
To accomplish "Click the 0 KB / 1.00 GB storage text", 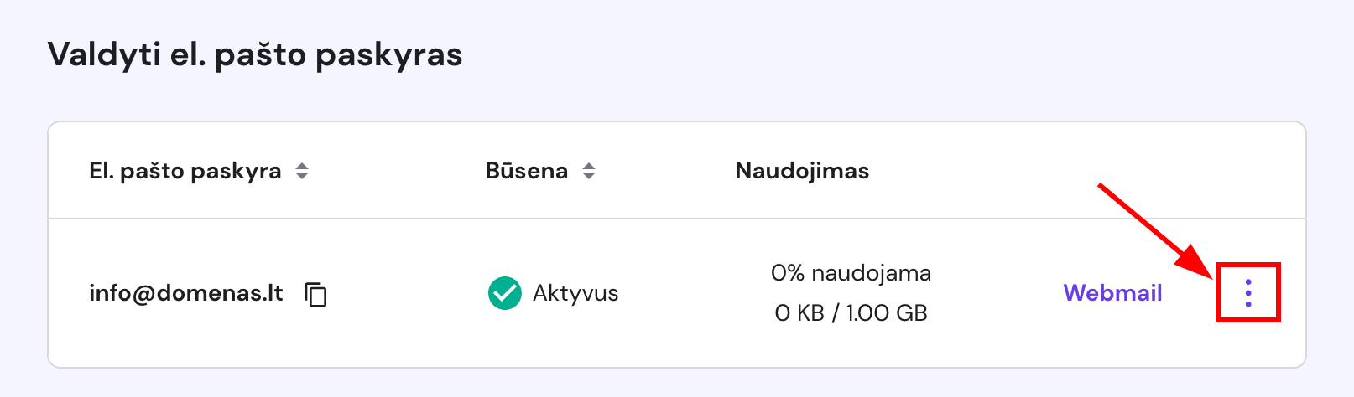I will pos(851,313).
